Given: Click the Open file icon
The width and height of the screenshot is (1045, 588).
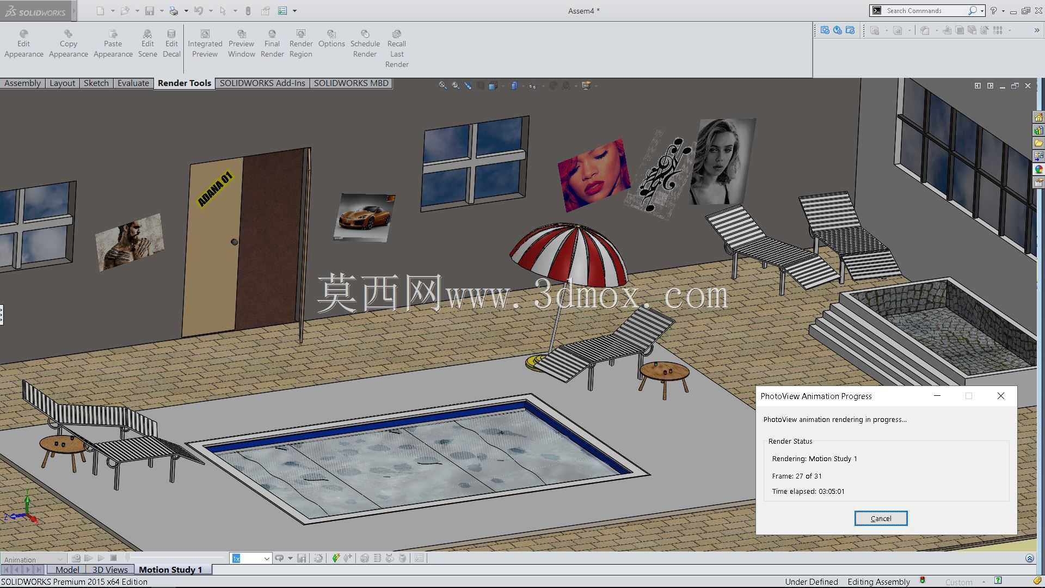Looking at the screenshot, I should (125, 10).
